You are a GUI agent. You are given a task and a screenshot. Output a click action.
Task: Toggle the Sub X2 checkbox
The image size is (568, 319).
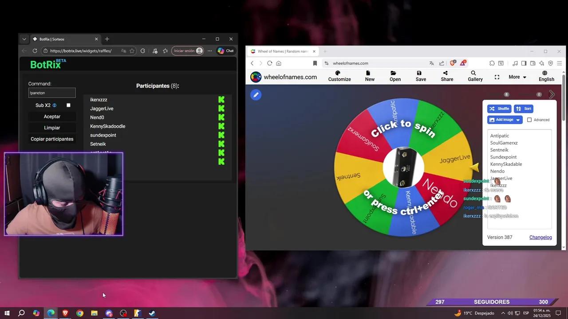tap(68, 105)
